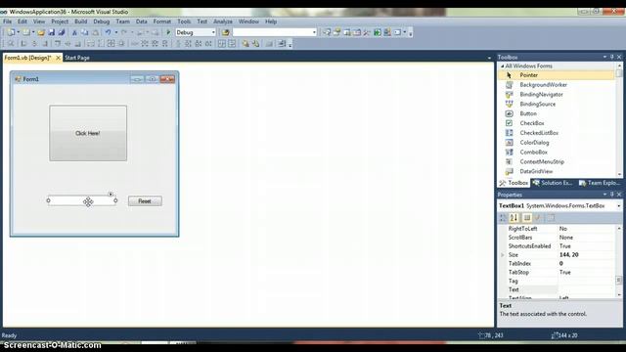Open the Debug menu
Image resolution: width=626 pixels, height=352 pixels.
click(102, 22)
